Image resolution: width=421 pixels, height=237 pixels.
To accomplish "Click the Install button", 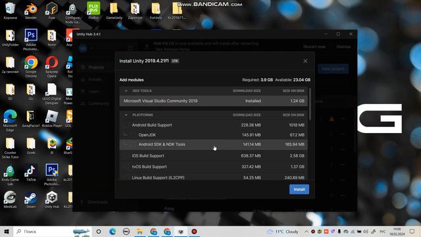I will pyautogui.click(x=299, y=189).
